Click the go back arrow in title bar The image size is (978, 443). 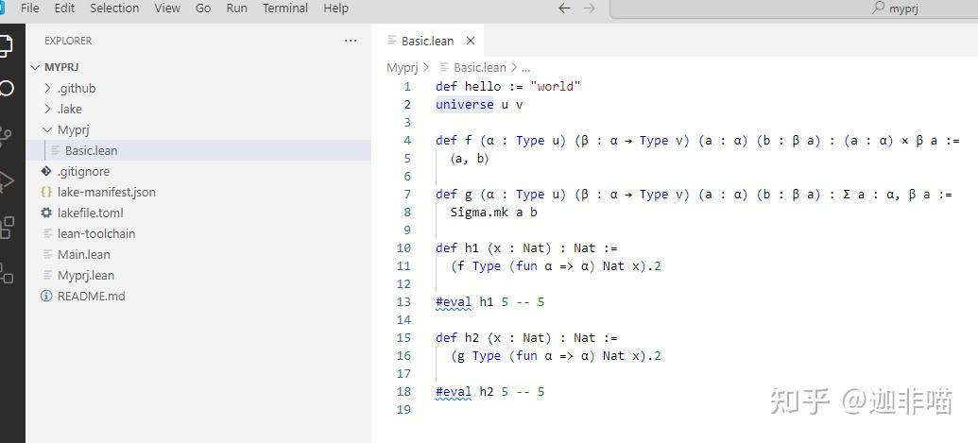(x=564, y=9)
